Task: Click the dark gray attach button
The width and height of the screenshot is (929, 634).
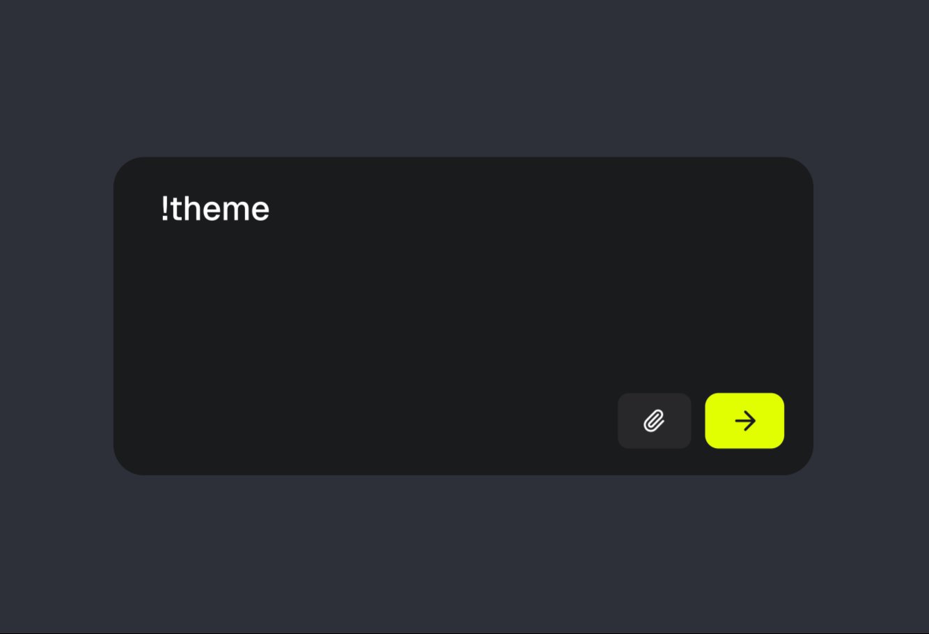Action: pyautogui.click(x=654, y=421)
